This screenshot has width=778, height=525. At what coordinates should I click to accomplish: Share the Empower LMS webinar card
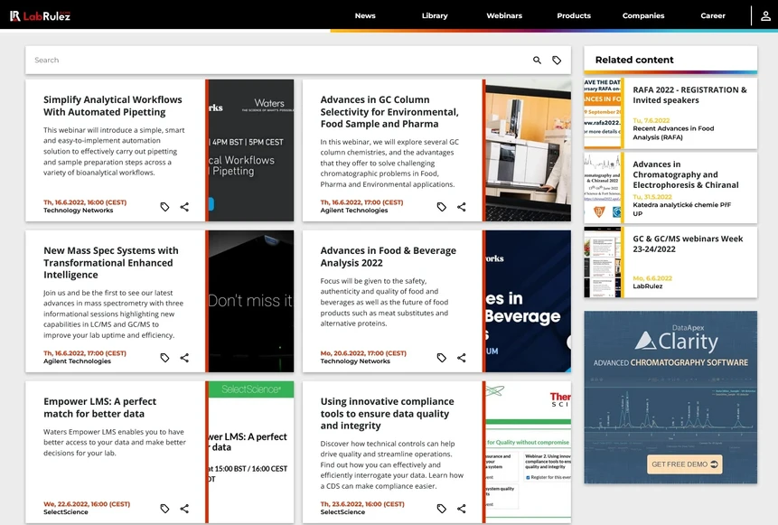pos(184,509)
